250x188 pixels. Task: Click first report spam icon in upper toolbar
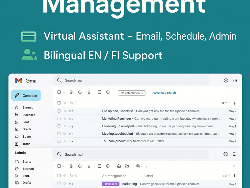[x=80, y=92]
